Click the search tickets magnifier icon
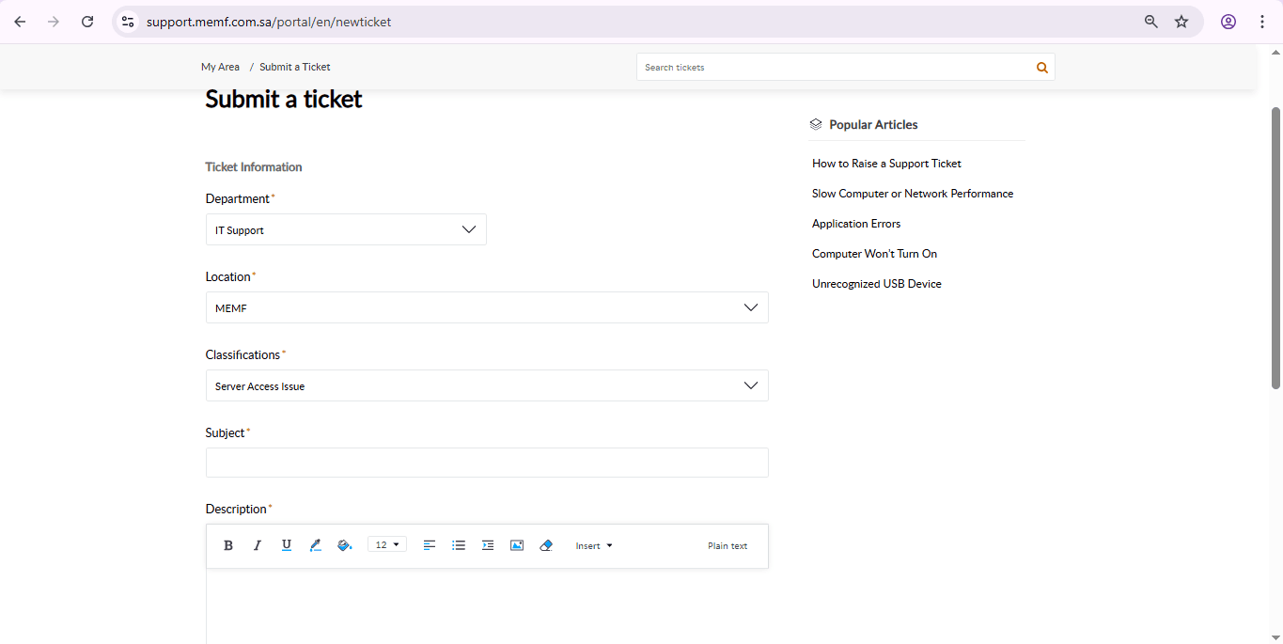The image size is (1283, 644). pos(1041,68)
